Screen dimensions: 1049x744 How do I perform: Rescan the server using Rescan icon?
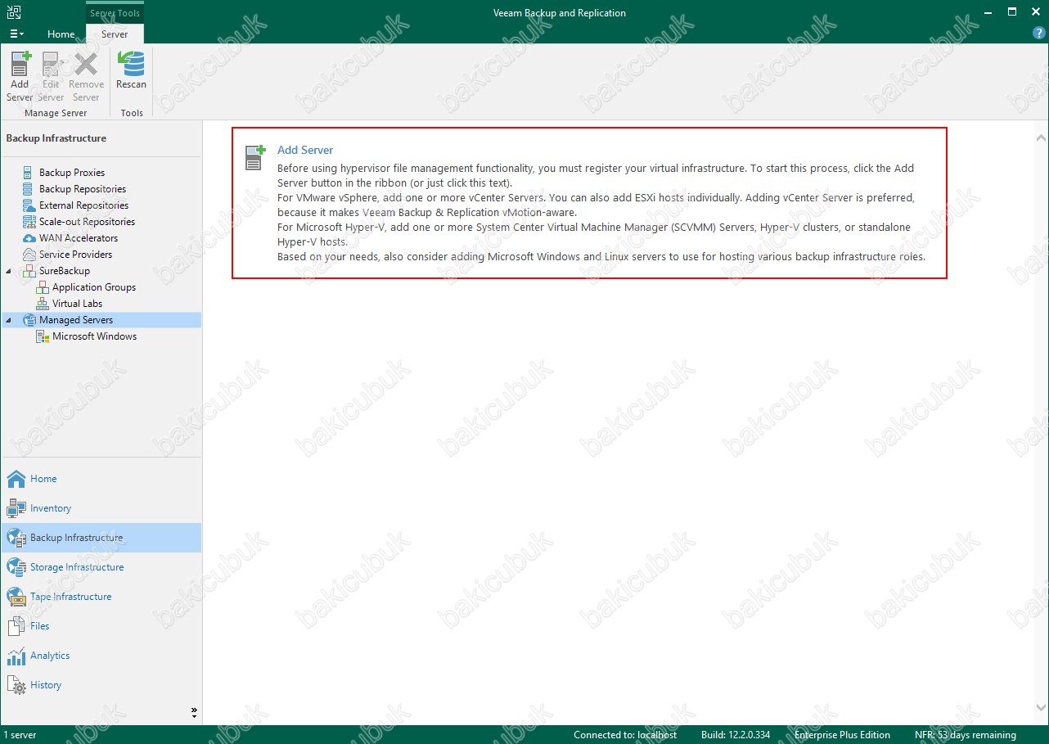131,64
